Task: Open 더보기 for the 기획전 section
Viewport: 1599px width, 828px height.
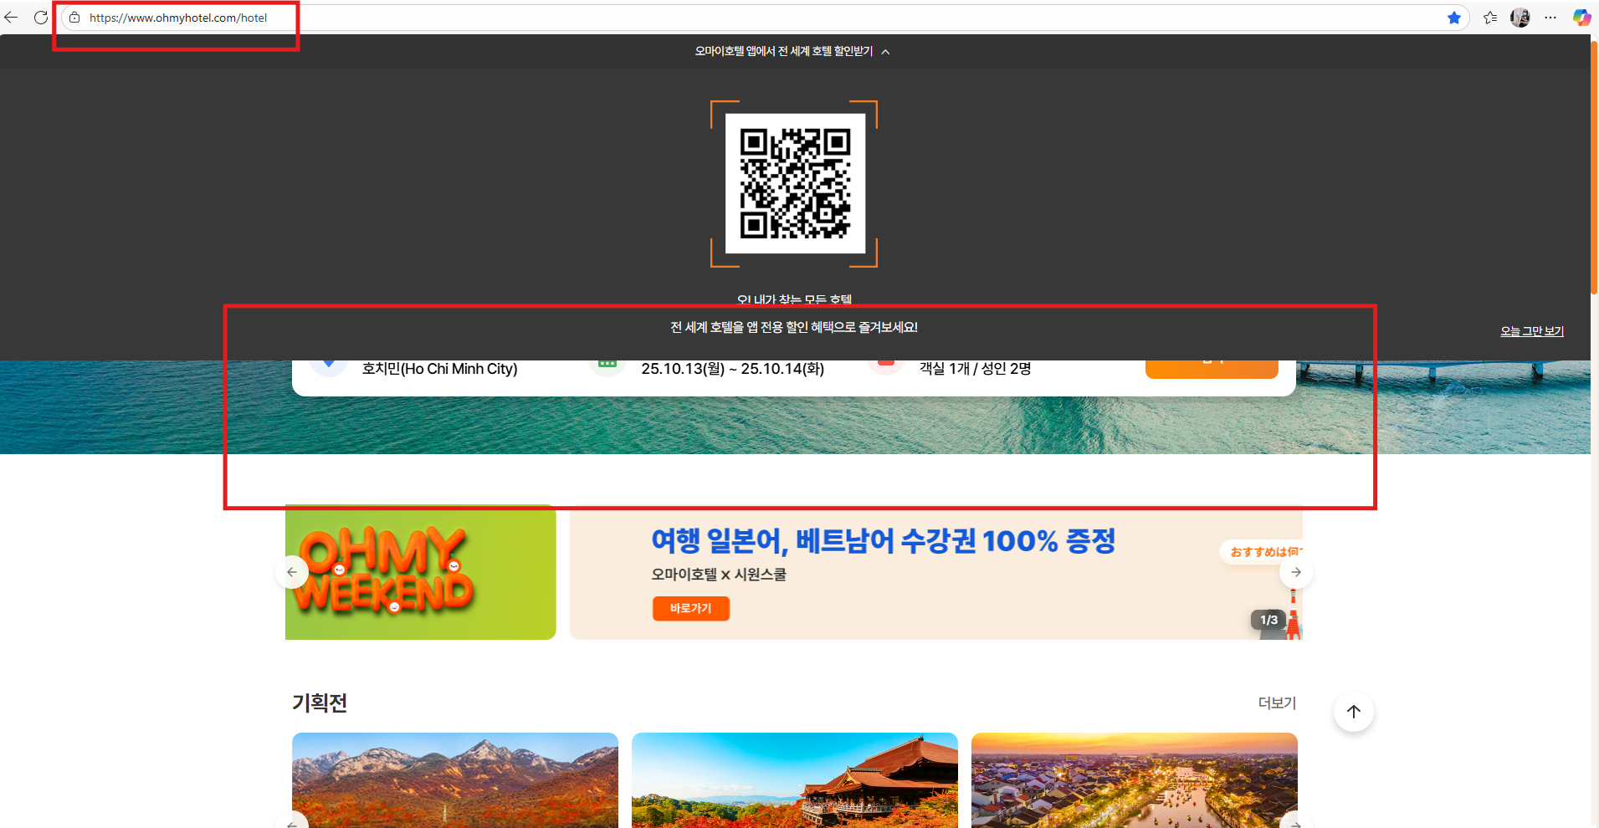Action: 1278,703
